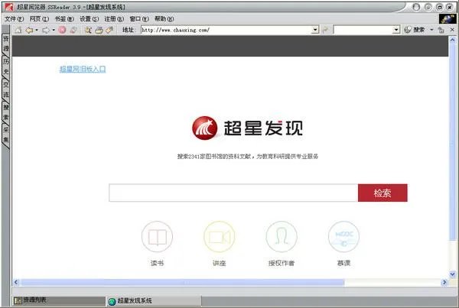Click the vertical scrollbar thumb
Viewport: 459px width, 308px height.
(453, 142)
